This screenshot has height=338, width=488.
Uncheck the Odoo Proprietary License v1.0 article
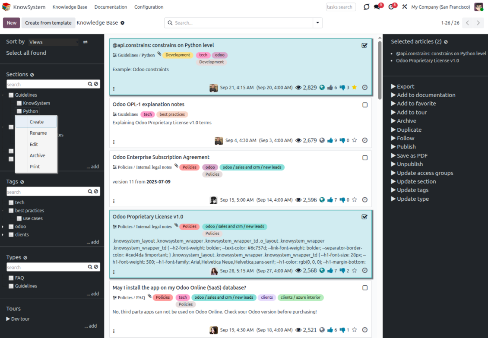tap(364, 217)
